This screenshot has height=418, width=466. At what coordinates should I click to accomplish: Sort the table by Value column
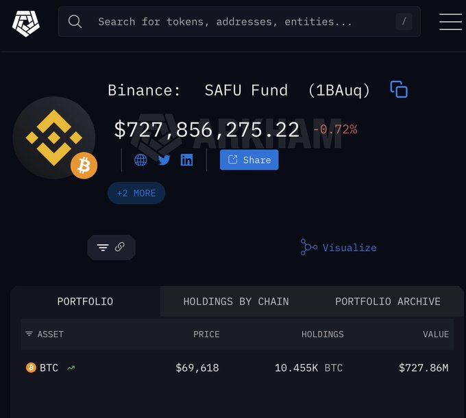(x=436, y=334)
